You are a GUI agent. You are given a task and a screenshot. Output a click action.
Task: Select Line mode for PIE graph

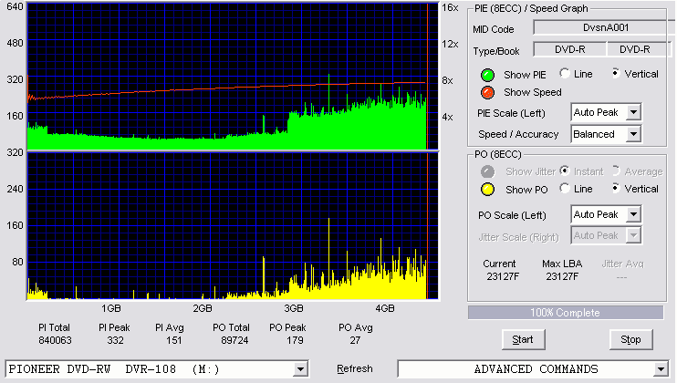coord(564,73)
